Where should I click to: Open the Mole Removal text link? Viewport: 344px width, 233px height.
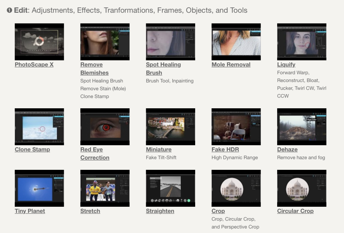point(231,65)
